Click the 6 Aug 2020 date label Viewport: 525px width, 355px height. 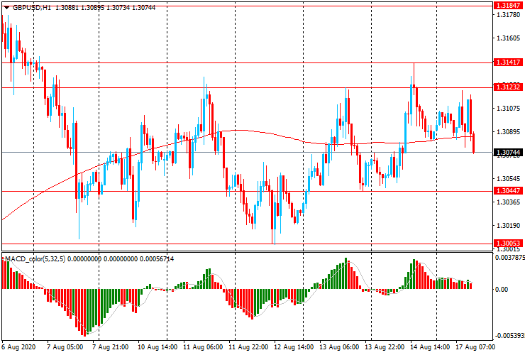[19, 347]
